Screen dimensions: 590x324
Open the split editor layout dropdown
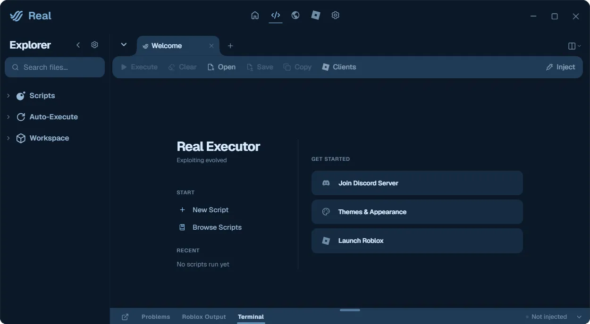coord(574,46)
